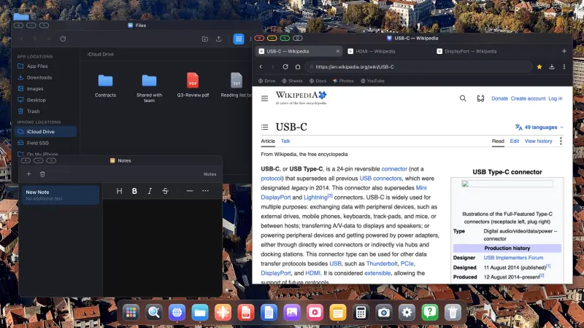Viewport: 584px width, 328px height.
Task: Go back in the browser
Action: pyautogui.click(x=261, y=67)
